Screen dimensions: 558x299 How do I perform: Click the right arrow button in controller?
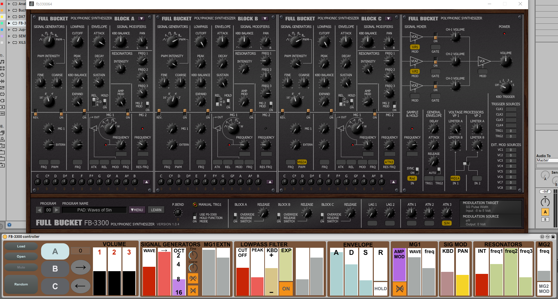tap(80, 267)
